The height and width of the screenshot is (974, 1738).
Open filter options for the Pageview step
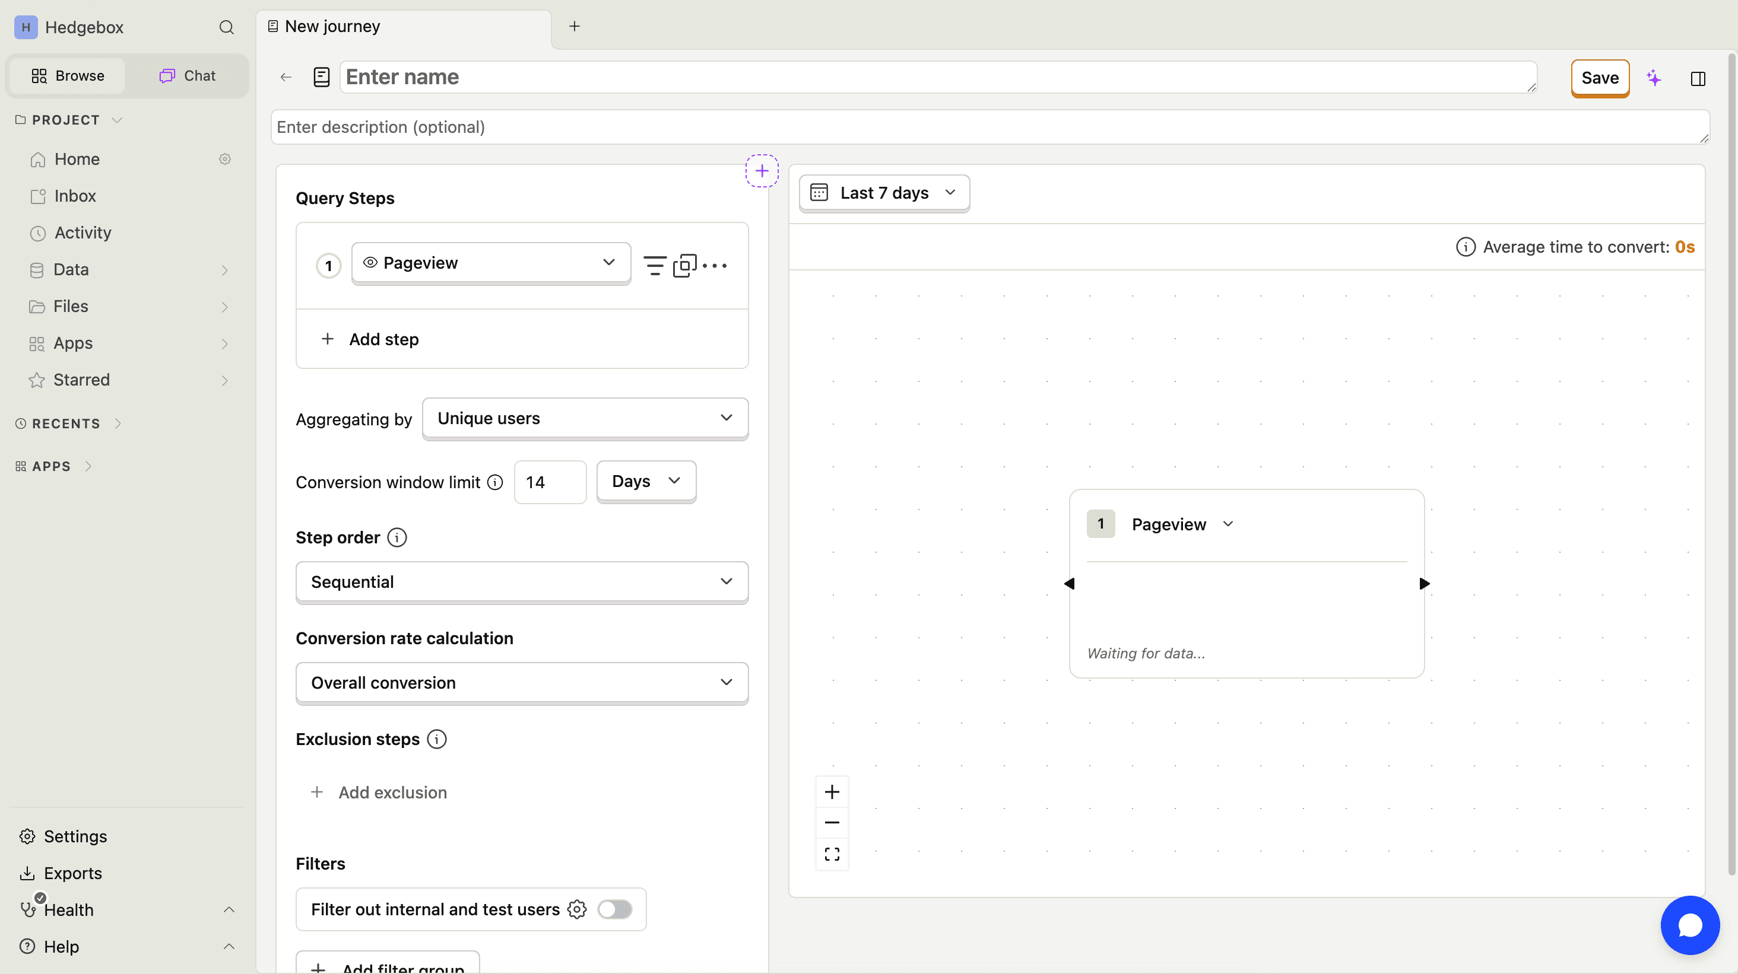tap(654, 265)
